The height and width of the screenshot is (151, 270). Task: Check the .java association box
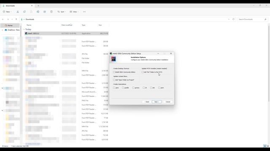(x=114, y=88)
